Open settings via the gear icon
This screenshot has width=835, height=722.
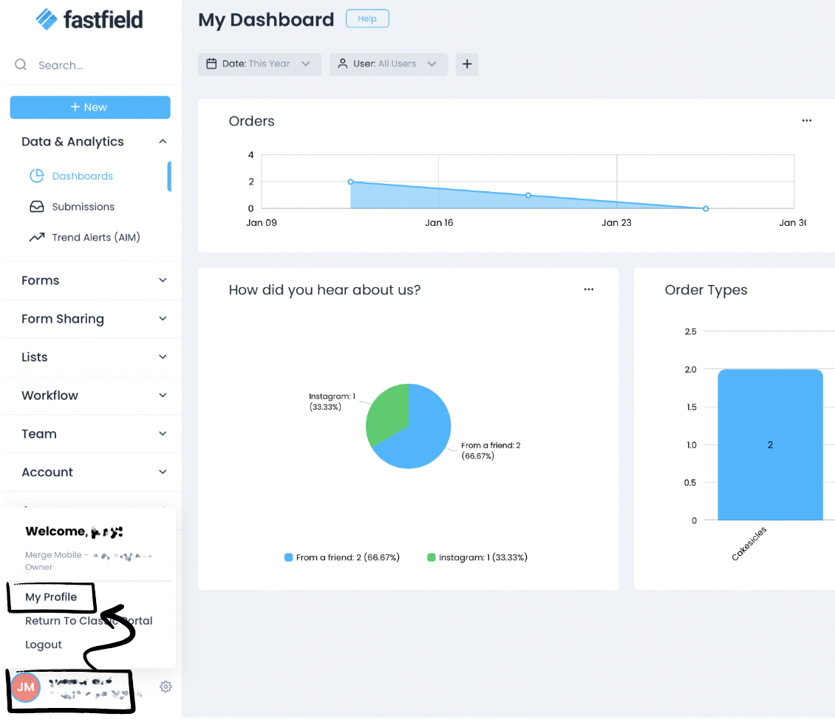166,687
